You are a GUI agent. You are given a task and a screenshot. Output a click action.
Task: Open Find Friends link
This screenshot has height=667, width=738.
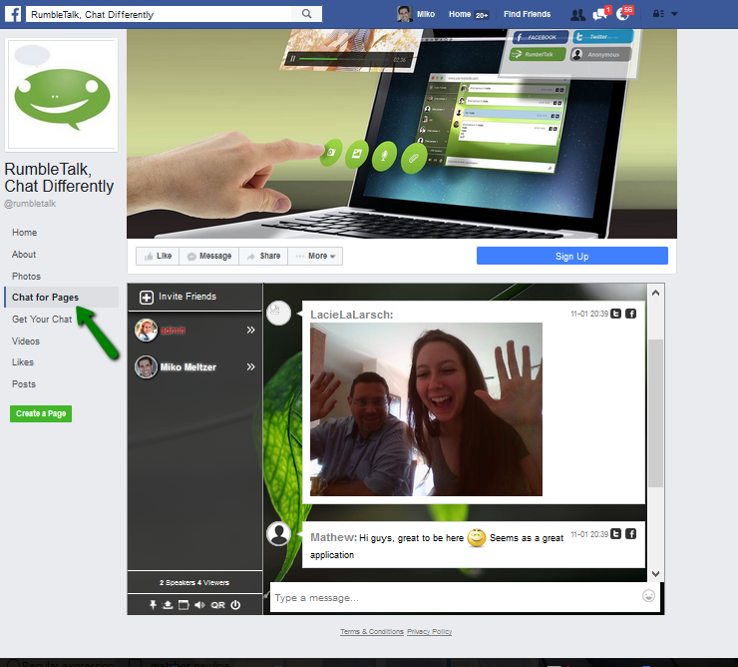[527, 14]
